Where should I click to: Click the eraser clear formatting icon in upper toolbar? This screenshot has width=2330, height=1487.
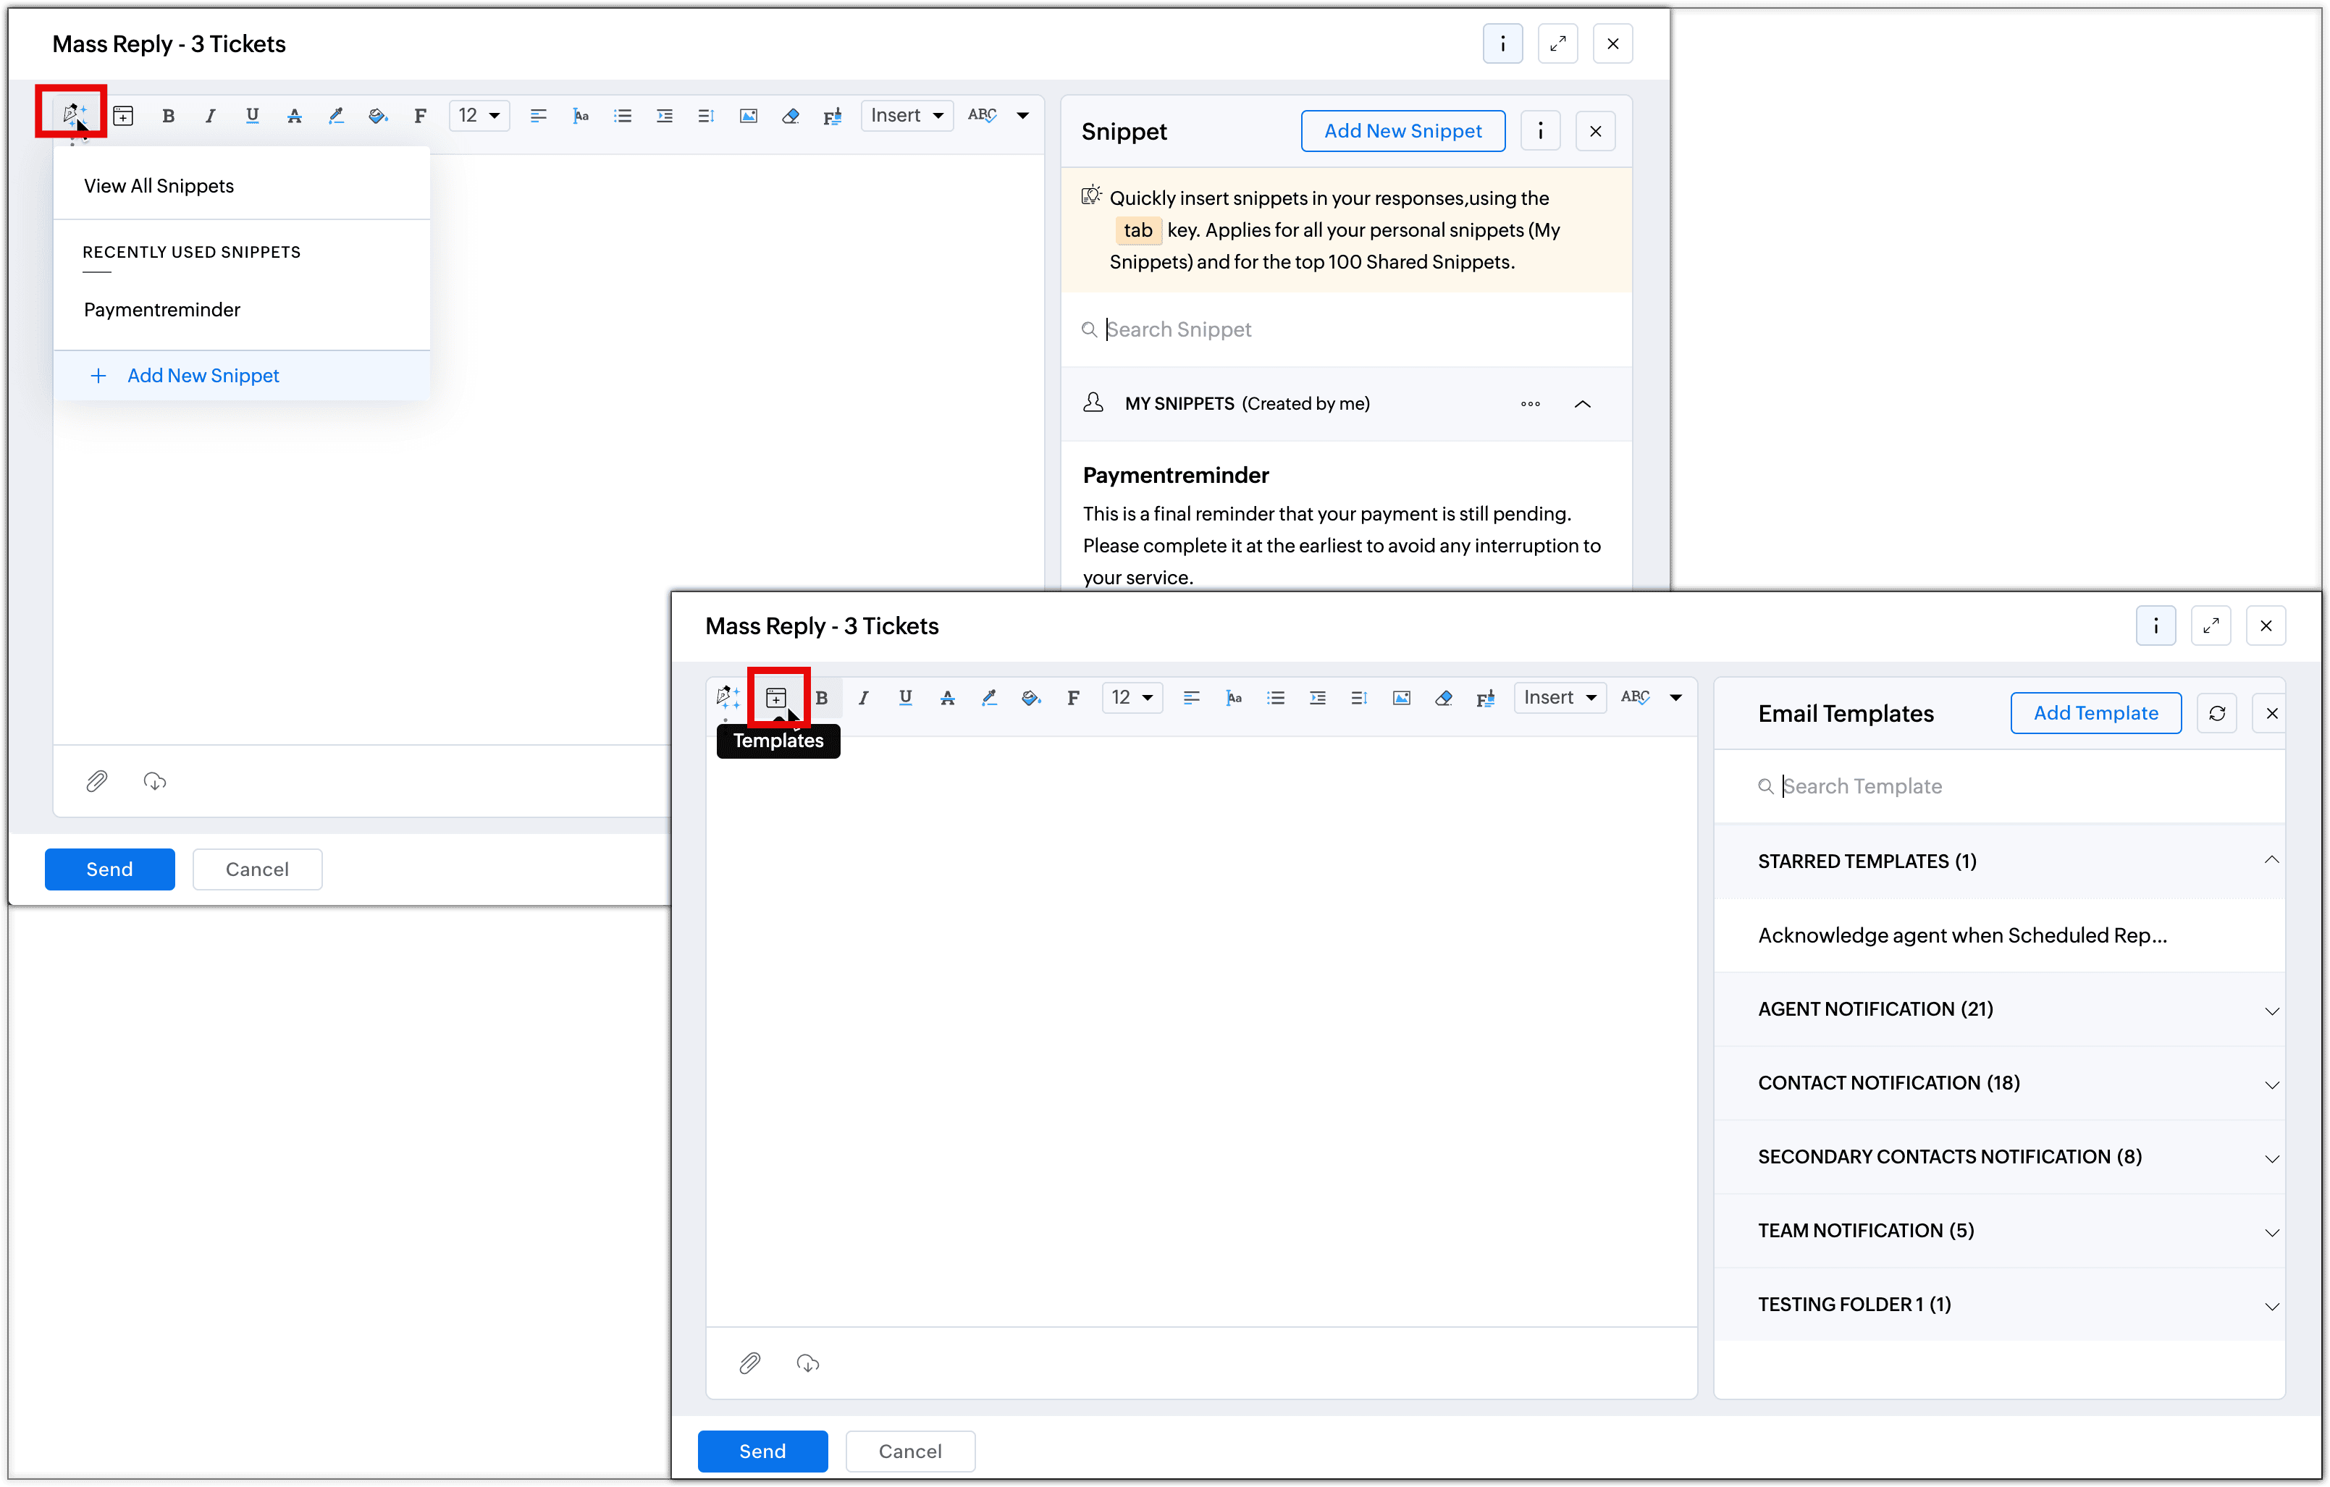[789, 116]
